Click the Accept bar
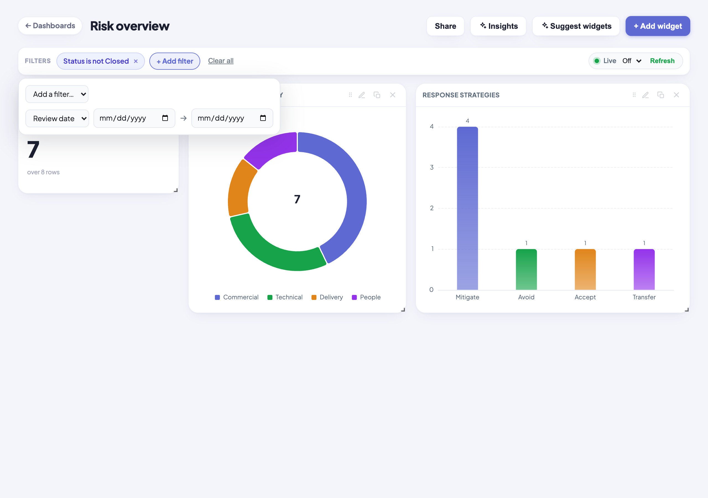The height and width of the screenshot is (498, 708). (x=585, y=269)
